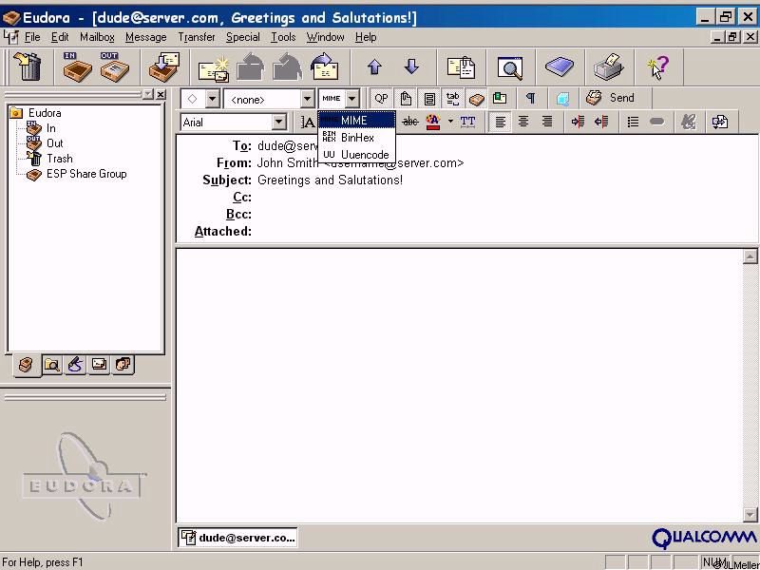Open the signature <none> dropdown
Image resolution: width=760 pixels, height=570 pixels.
click(307, 99)
